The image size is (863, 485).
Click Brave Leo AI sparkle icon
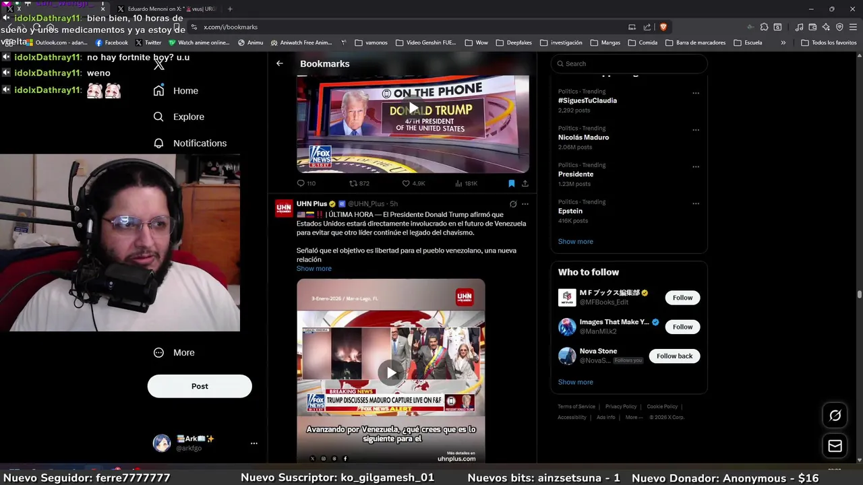click(826, 27)
